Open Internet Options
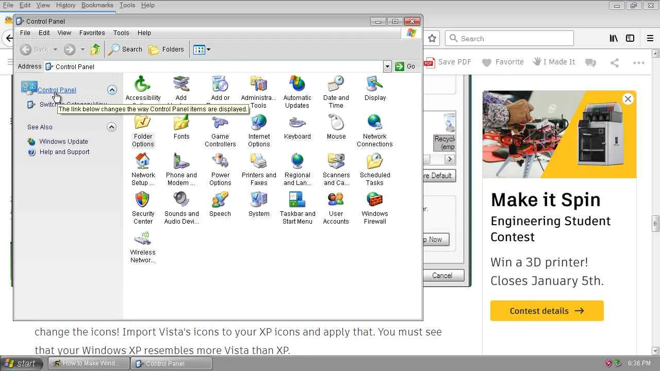This screenshot has height=371, width=660. point(259,131)
